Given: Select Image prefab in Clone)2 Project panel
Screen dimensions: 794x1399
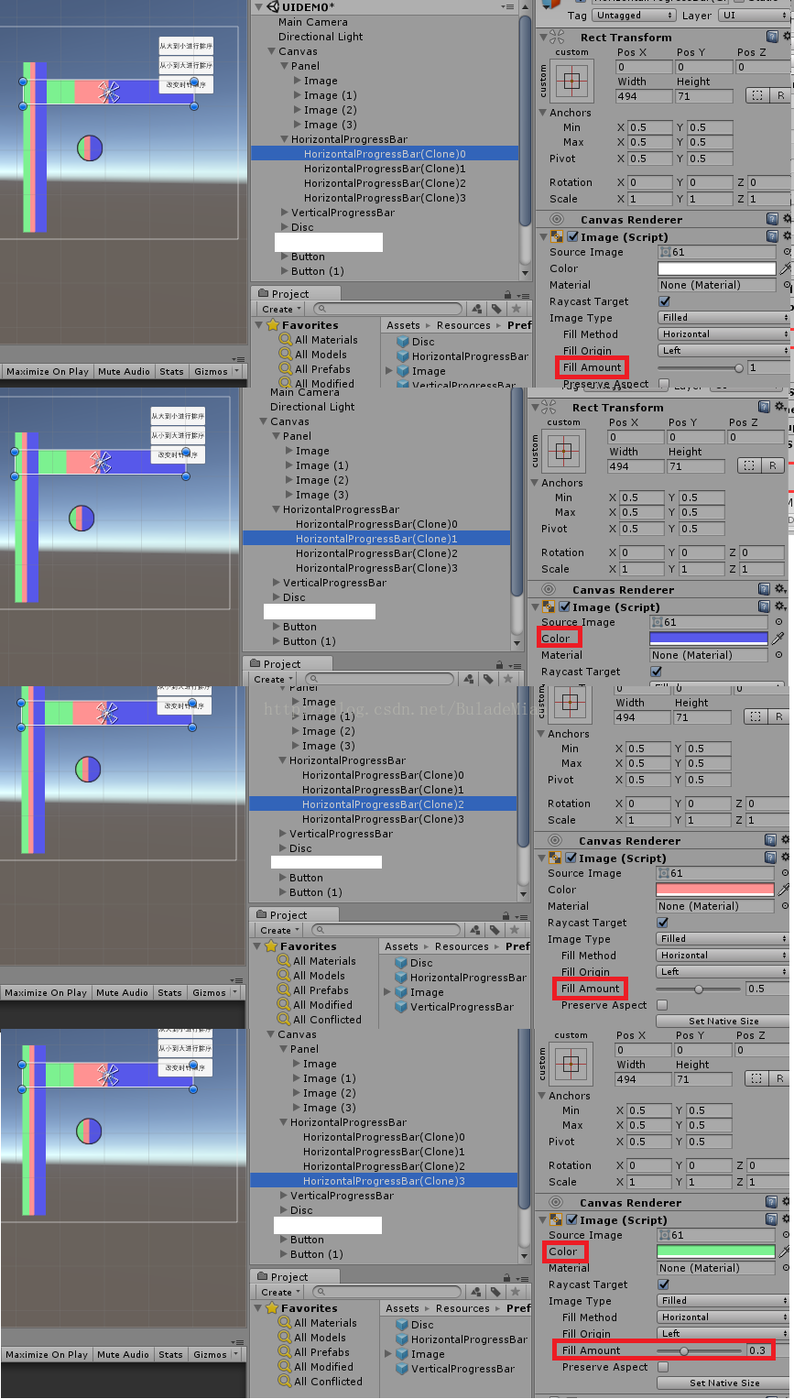Looking at the screenshot, I should click(419, 992).
